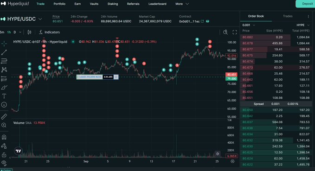Click ask price 80.678 row
The image size is (315, 171).
(276, 43)
